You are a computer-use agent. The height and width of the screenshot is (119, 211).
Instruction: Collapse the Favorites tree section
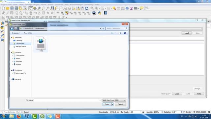pos(12,38)
